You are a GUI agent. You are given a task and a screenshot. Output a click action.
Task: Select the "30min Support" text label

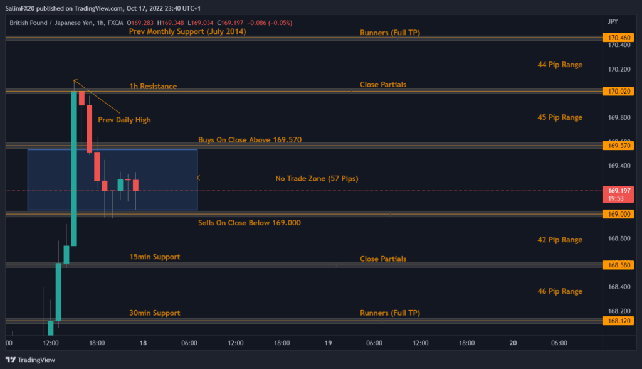coord(154,313)
